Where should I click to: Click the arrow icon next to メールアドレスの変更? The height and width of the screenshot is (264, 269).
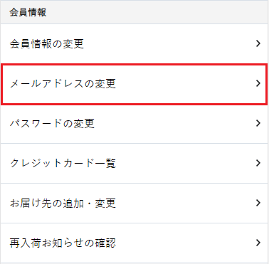(258, 83)
